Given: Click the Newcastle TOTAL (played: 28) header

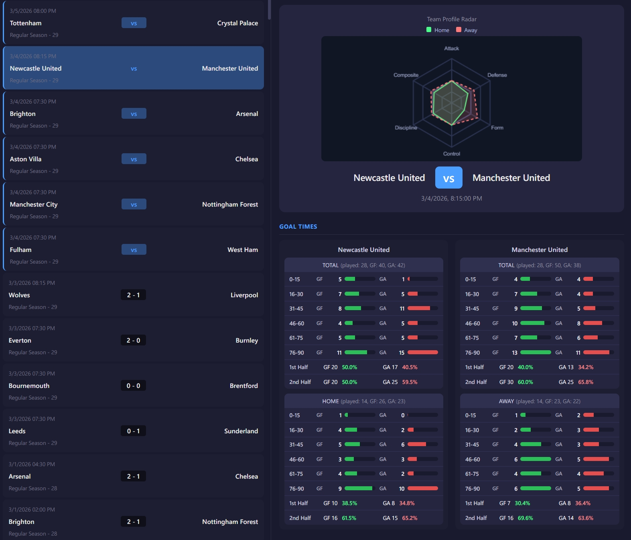Looking at the screenshot, I should pyautogui.click(x=364, y=265).
